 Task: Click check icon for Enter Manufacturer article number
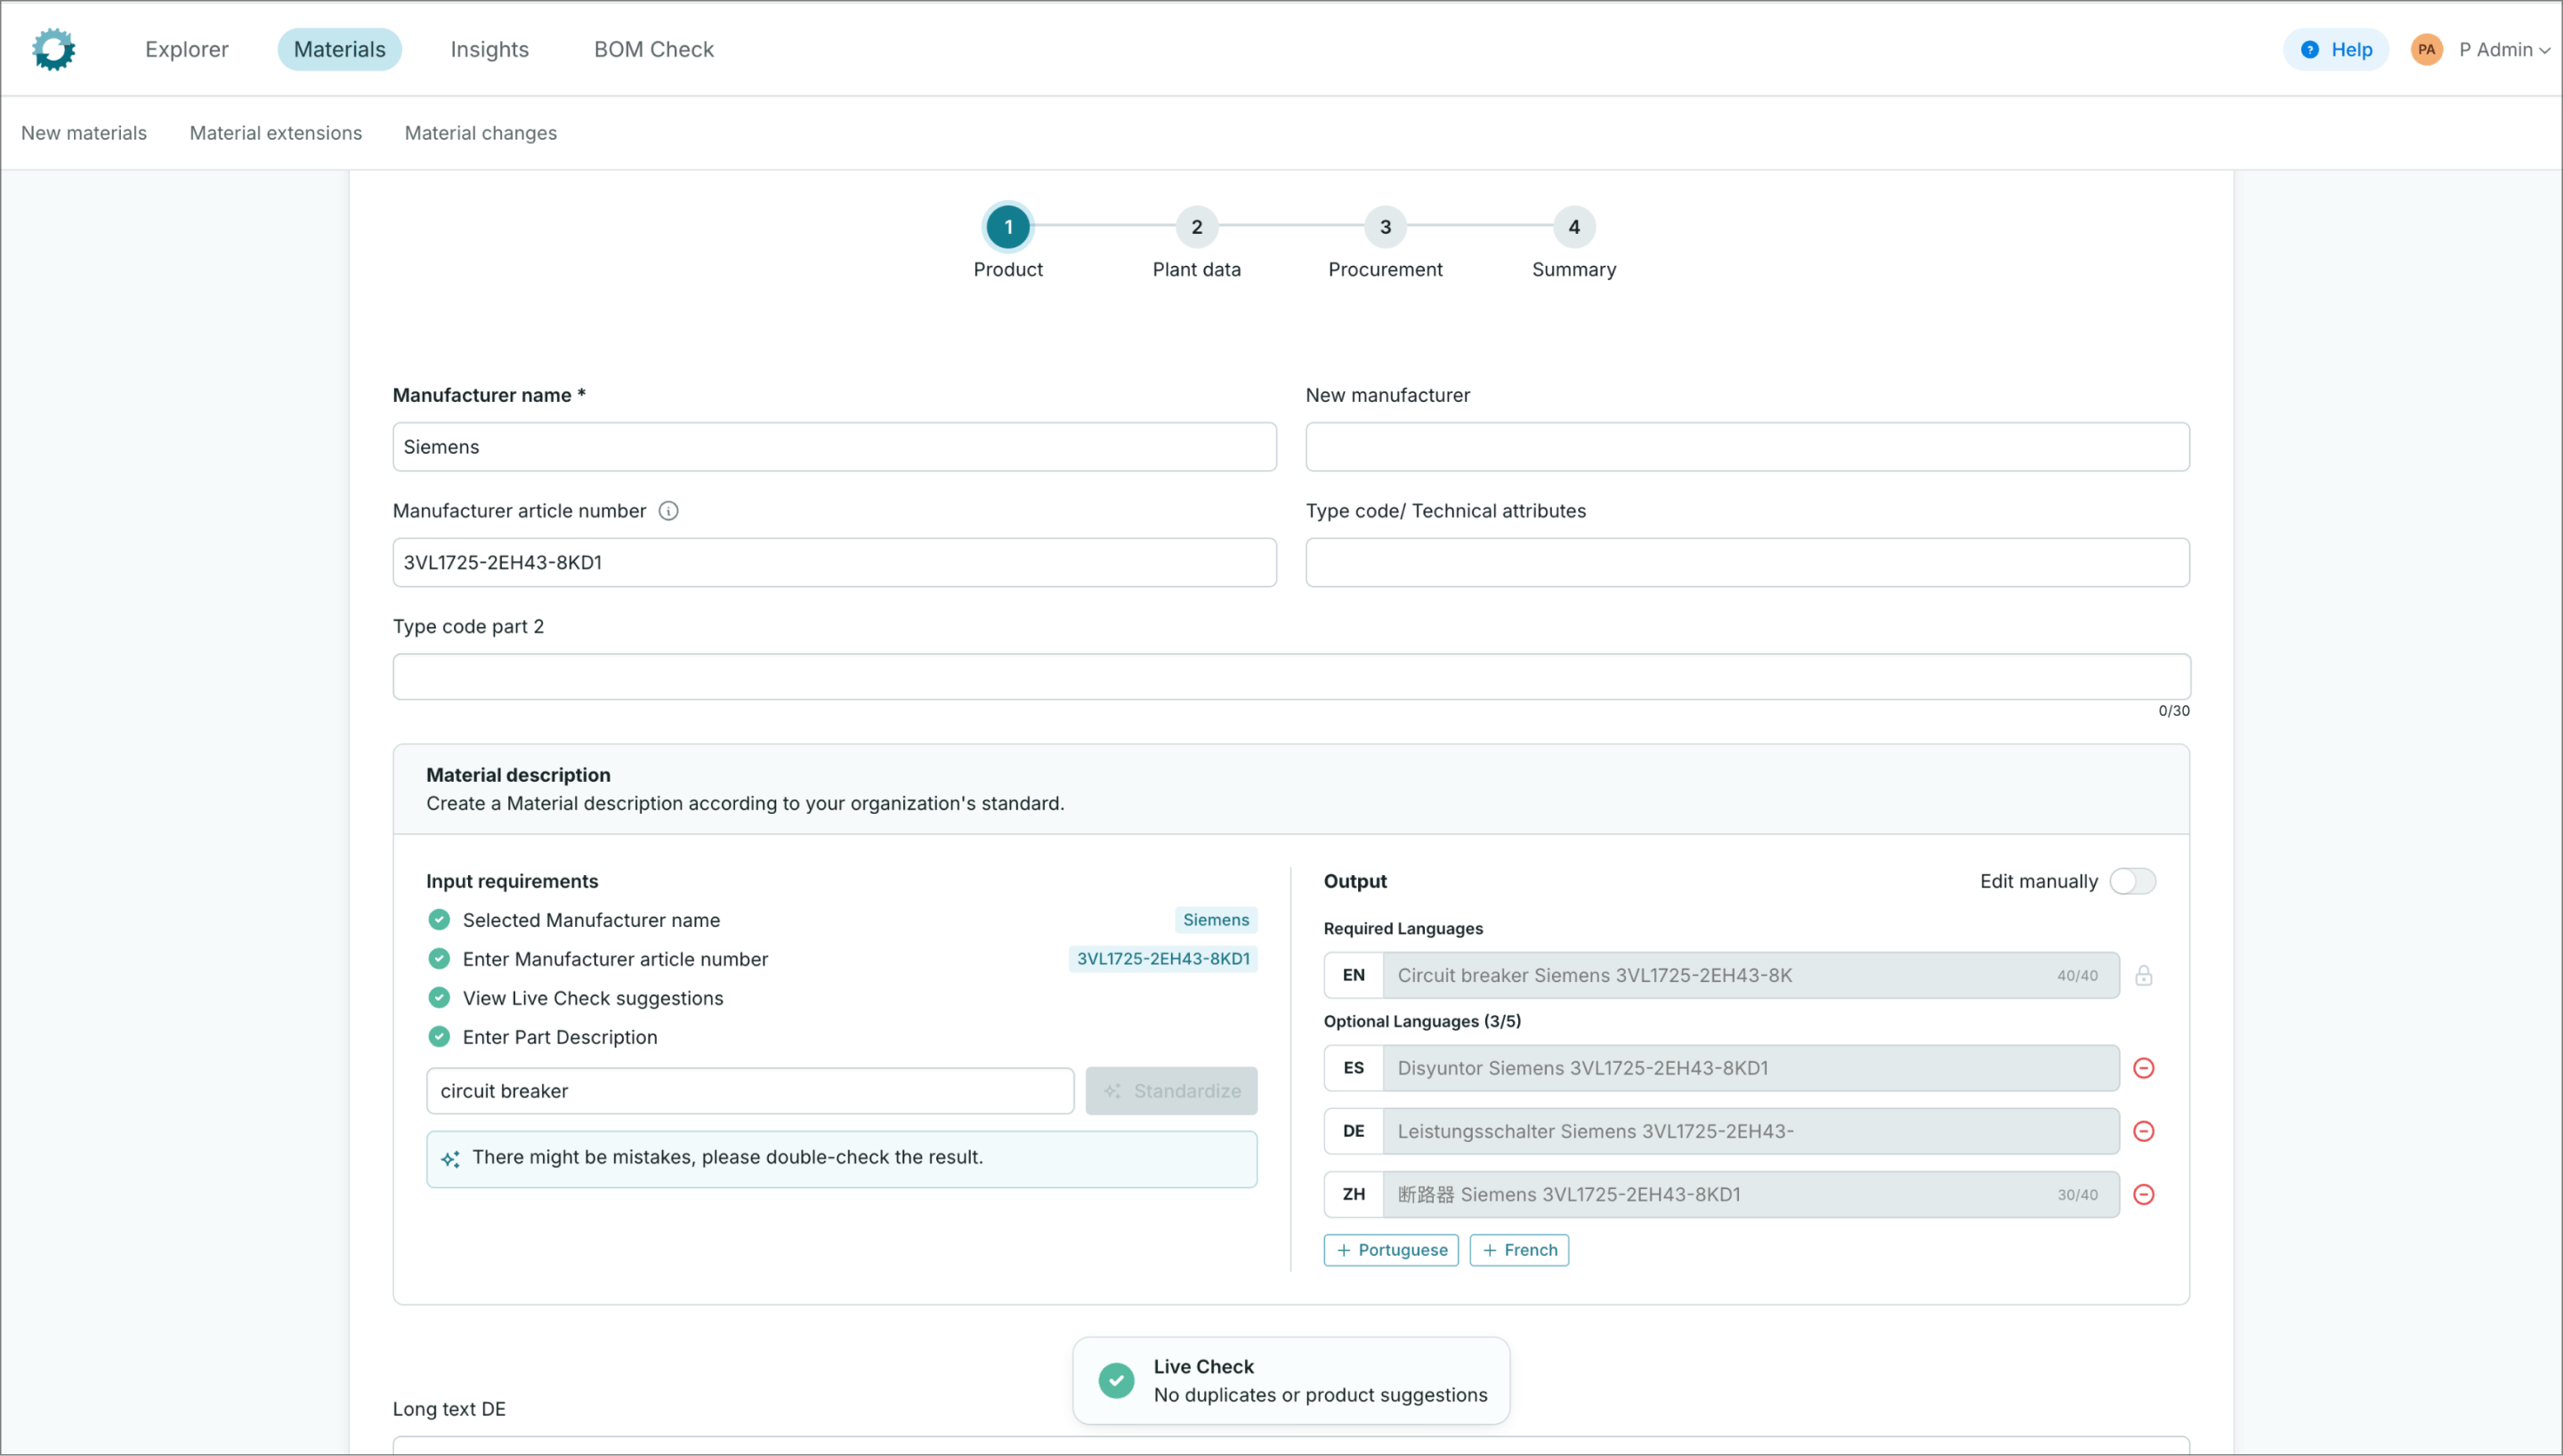click(x=439, y=959)
